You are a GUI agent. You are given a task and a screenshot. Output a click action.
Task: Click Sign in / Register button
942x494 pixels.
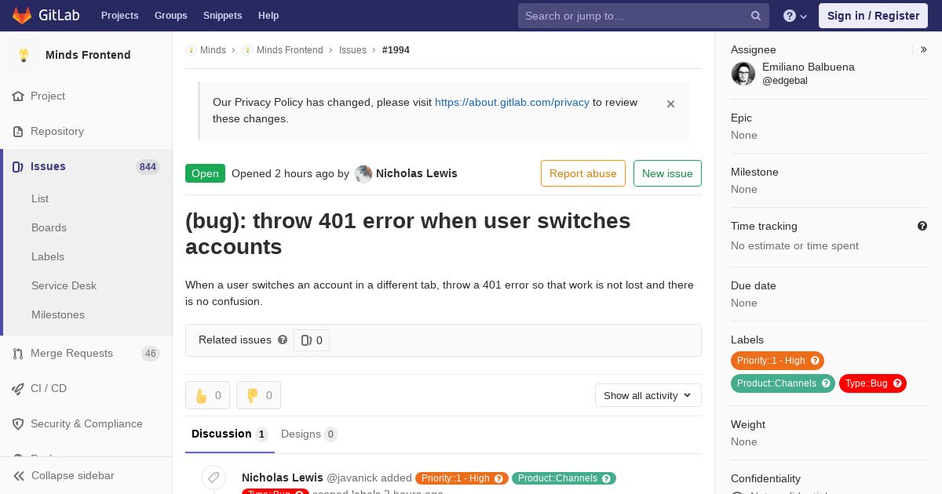(x=873, y=16)
